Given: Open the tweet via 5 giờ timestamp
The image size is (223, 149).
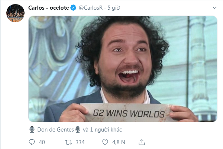Looking at the screenshot, I should coord(113,8).
